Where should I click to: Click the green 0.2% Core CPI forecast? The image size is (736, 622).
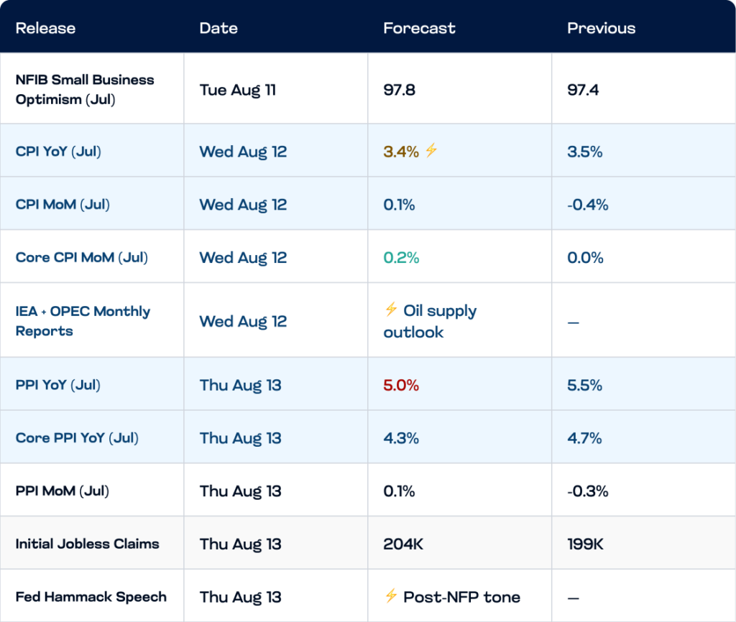[x=401, y=258]
